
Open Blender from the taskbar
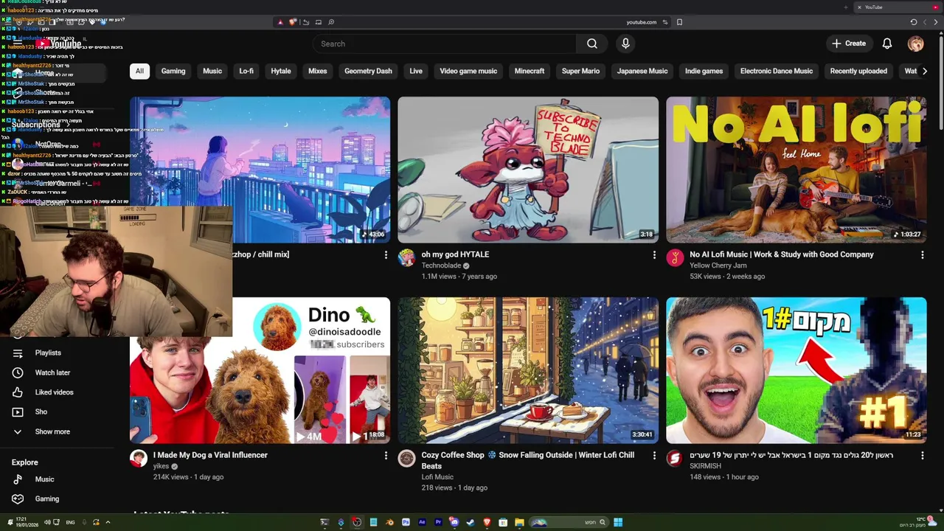(389, 522)
